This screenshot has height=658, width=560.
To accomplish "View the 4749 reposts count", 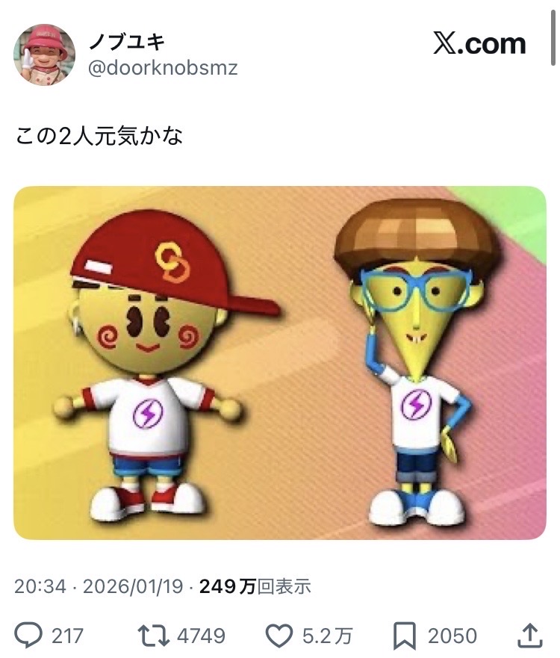I will pos(201,636).
